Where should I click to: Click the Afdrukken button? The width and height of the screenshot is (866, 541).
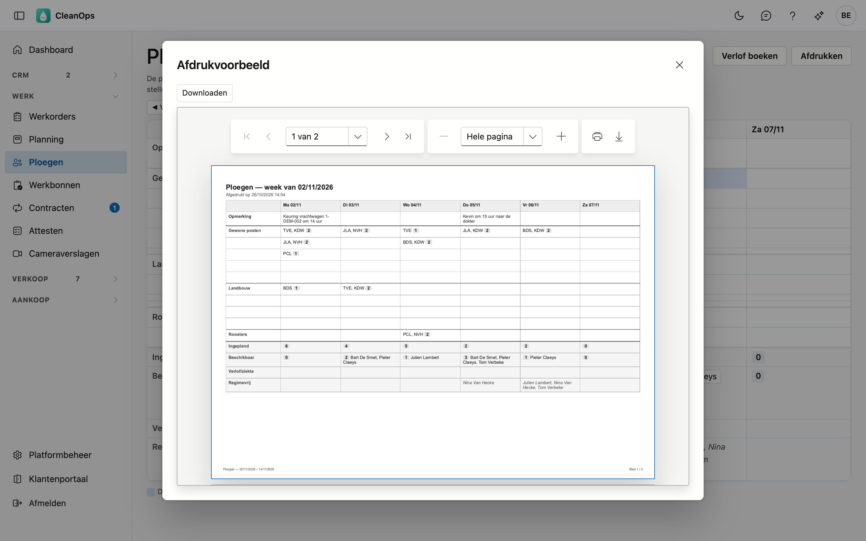click(x=821, y=56)
